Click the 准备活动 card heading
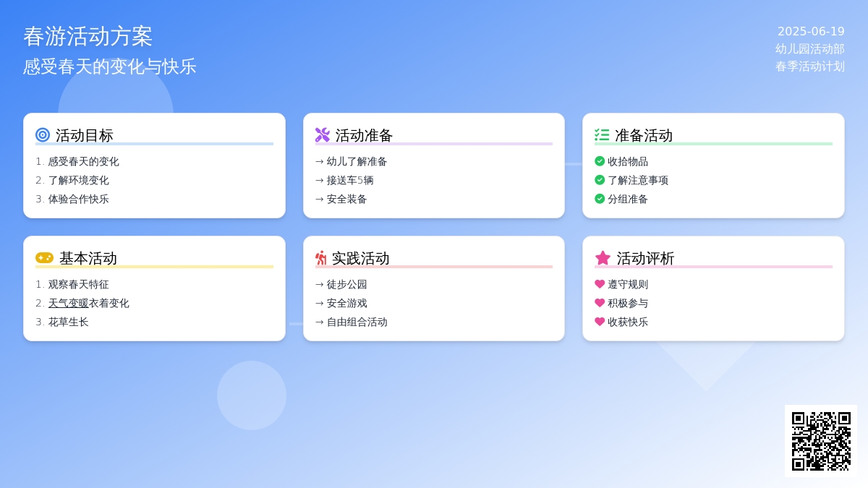The height and width of the screenshot is (488, 868). tap(644, 135)
